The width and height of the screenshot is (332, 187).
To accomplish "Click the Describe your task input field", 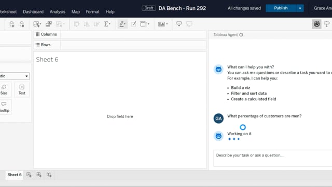I will point(273,158).
